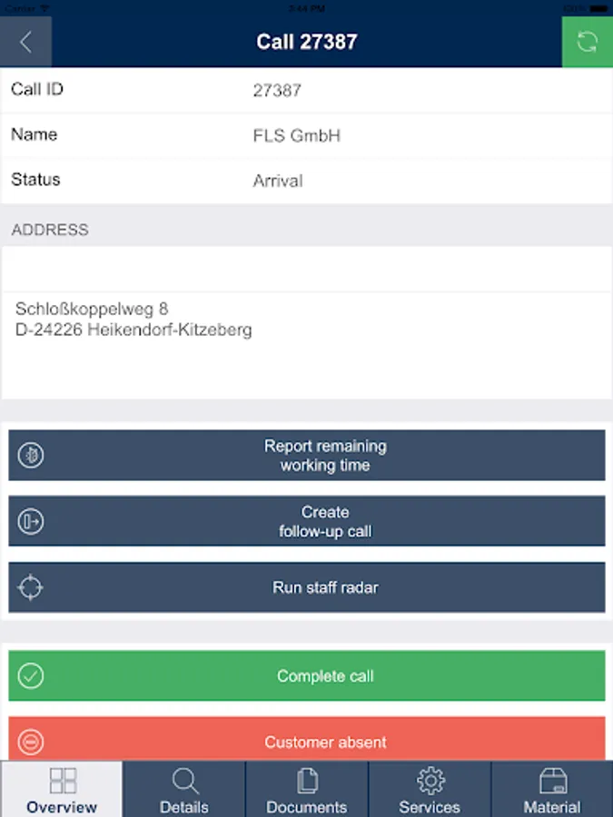Tap the magnifier icon above Details label
613x817 pixels.
tap(184, 781)
